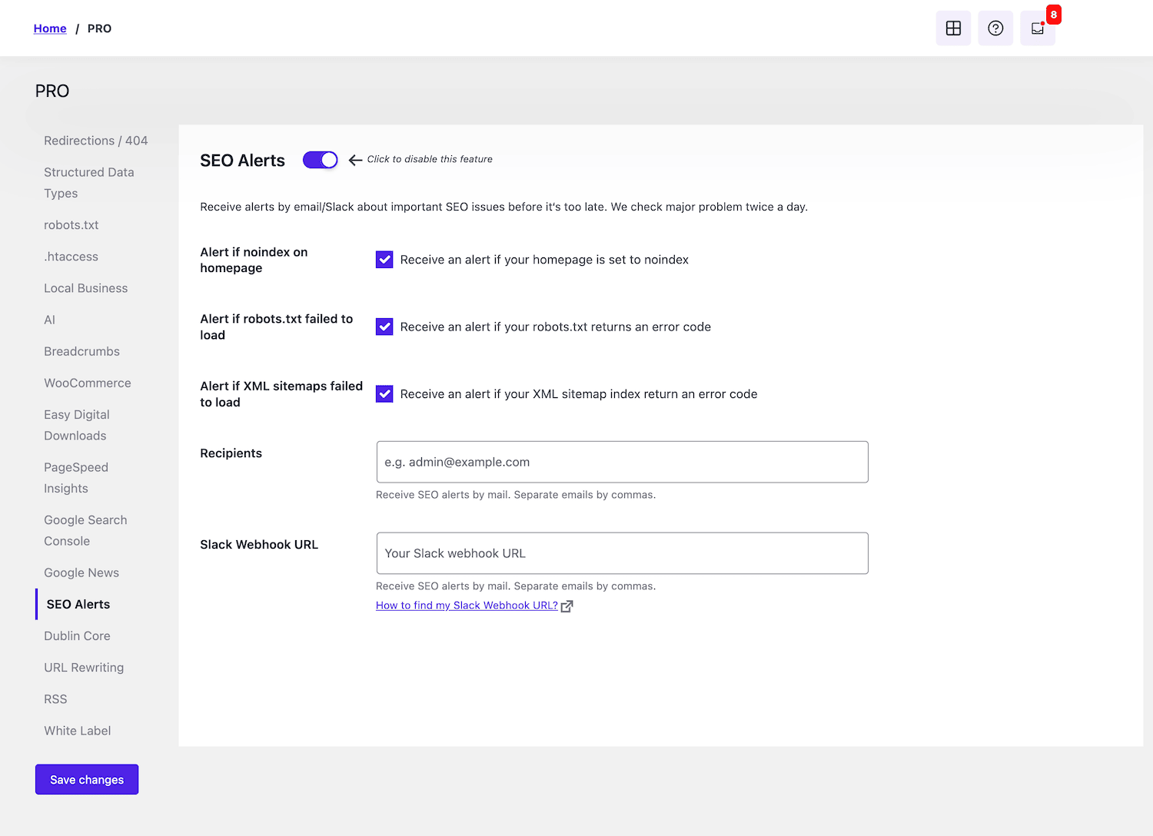This screenshot has height=836, width=1153.
Task: Open WooCommerce tab
Action: pos(88,383)
